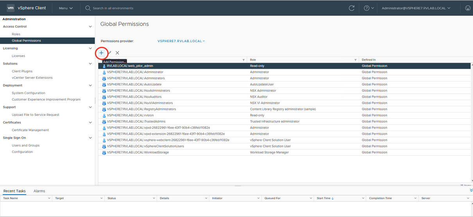This screenshot has width=473, height=217.
Task: Click Workload Storage Manager role cell
Action: click(x=269, y=153)
